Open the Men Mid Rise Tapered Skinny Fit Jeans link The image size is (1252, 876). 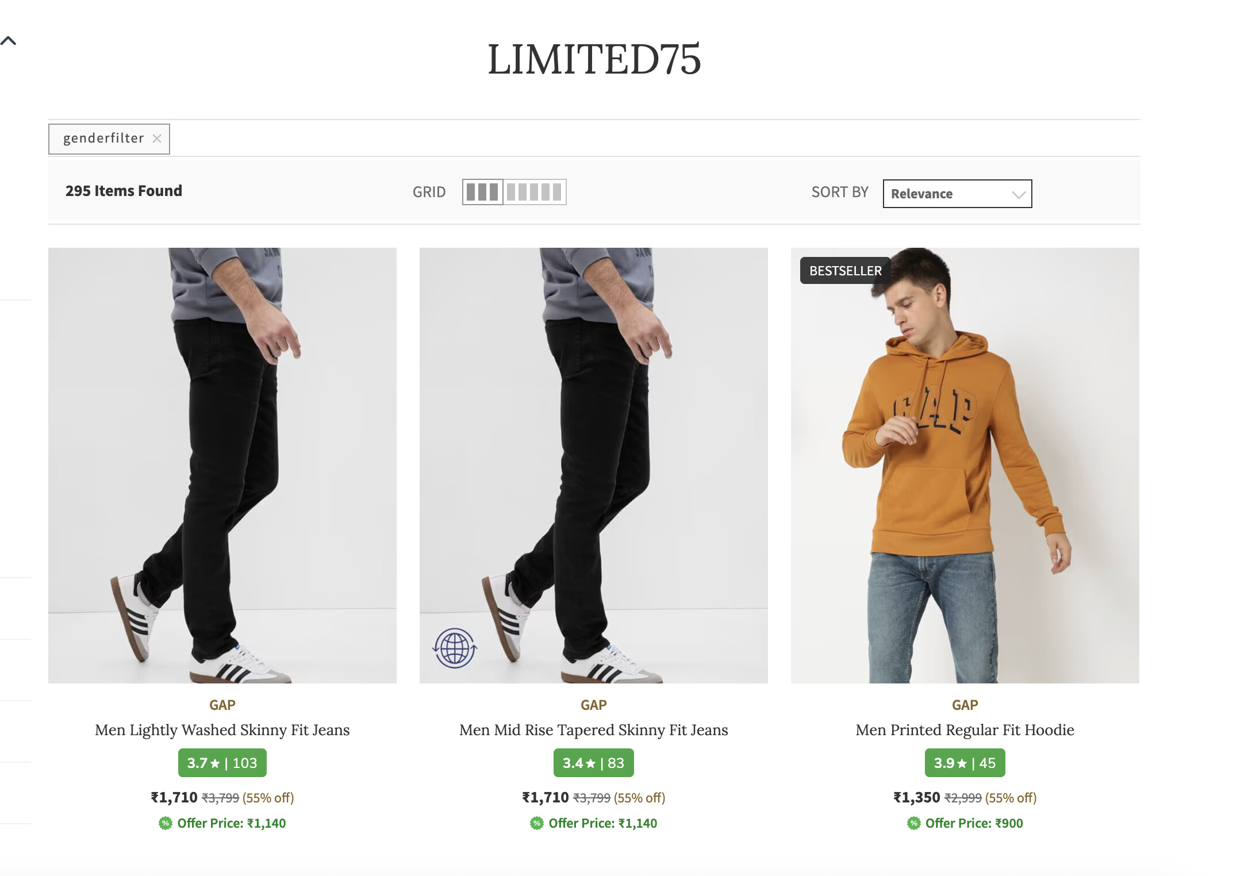pyautogui.click(x=594, y=730)
